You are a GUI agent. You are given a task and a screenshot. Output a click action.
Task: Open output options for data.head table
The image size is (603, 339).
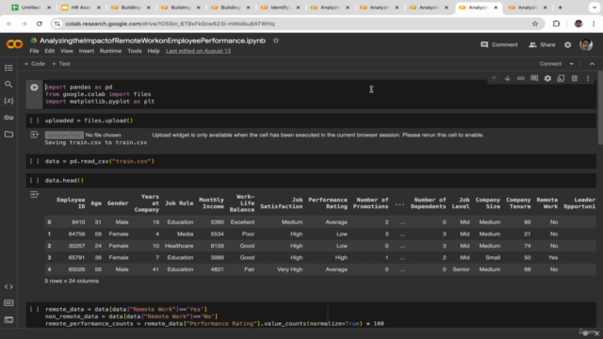(x=34, y=195)
